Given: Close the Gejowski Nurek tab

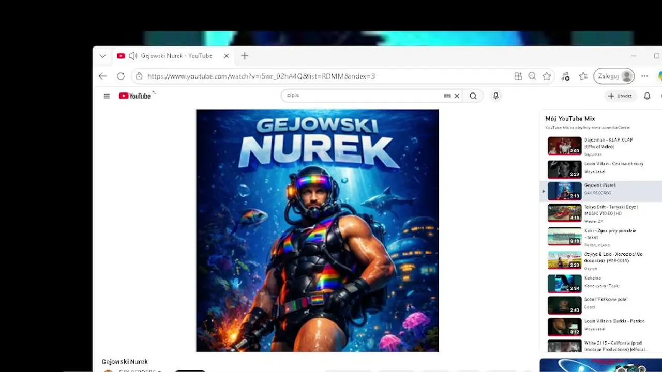Looking at the screenshot, I should pyautogui.click(x=226, y=56).
